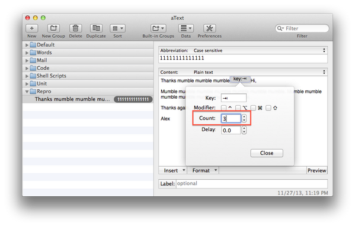Click the yellow minimize window button
The image size is (355, 227).
click(36, 18)
